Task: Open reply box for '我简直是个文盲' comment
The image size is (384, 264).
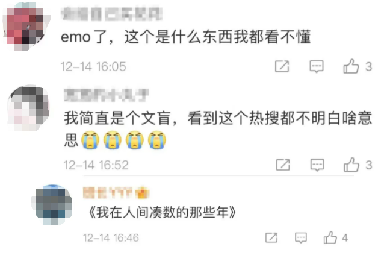Action: [x=317, y=165]
